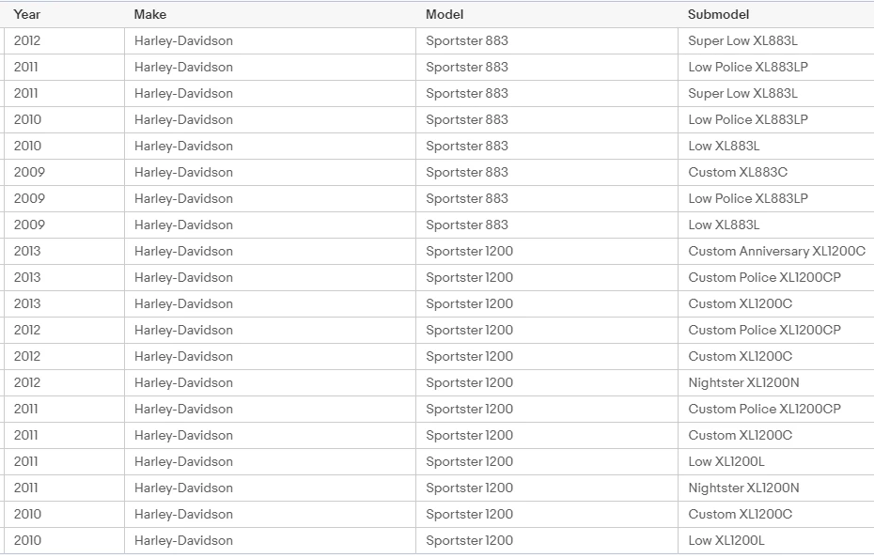This screenshot has height=558, width=874.
Task: Select 'Custom Police XL1200CP' in the 2011 row
Action: 764,410
